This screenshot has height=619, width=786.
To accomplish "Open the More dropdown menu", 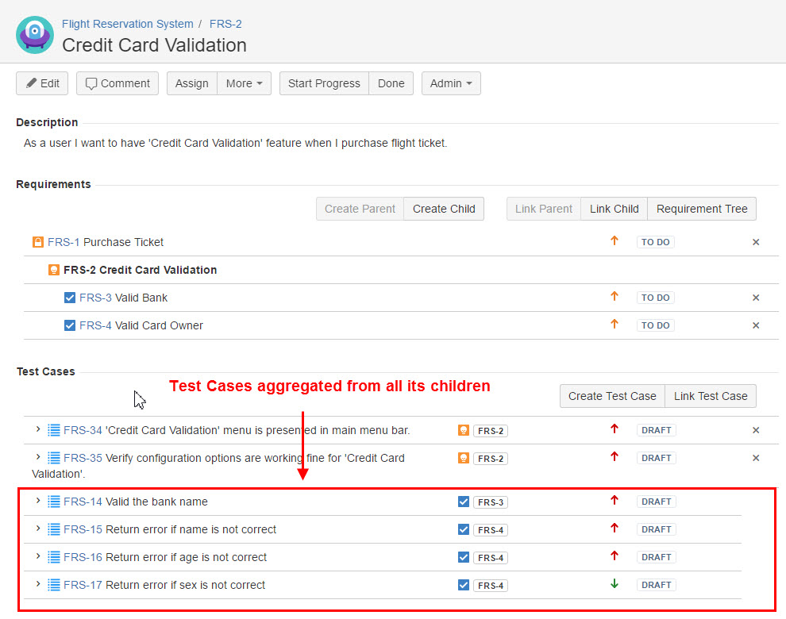I will pos(244,83).
